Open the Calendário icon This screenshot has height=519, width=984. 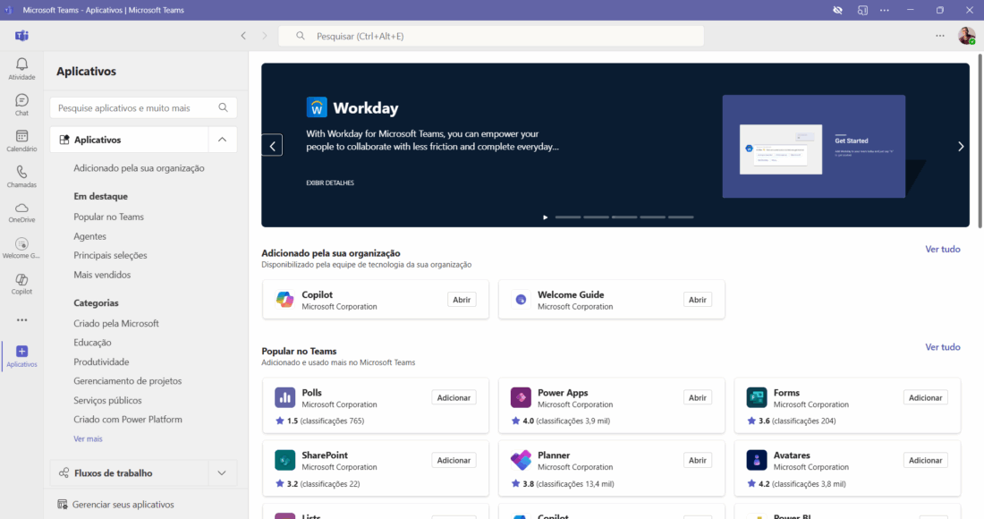tap(21, 136)
